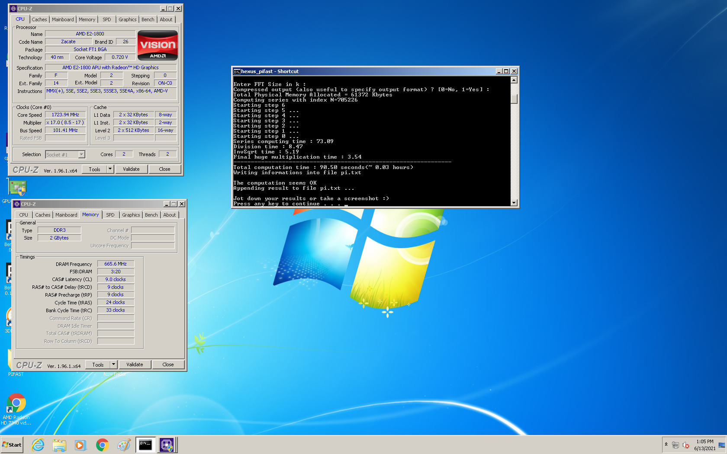Open Paint from the taskbar
The width and height of the screenshot is (727, 454).
[x=124, y=444]
